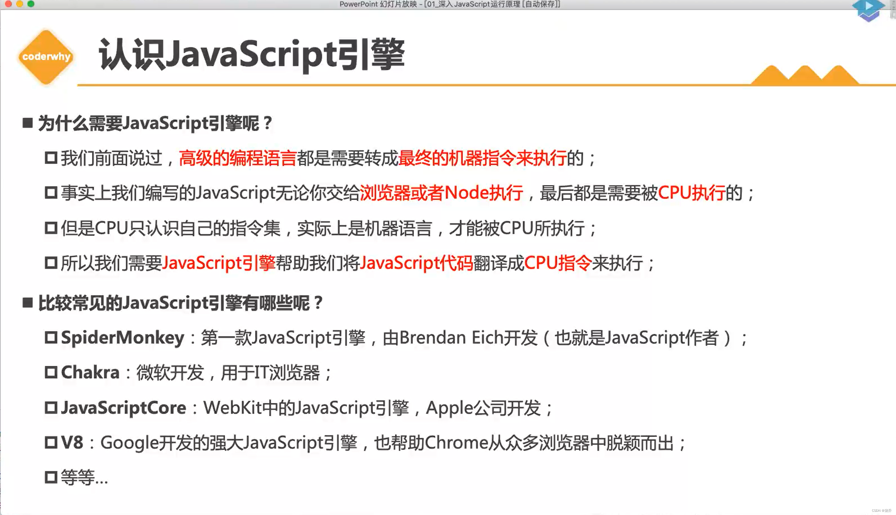Click the green fullscreen window button

31,4
